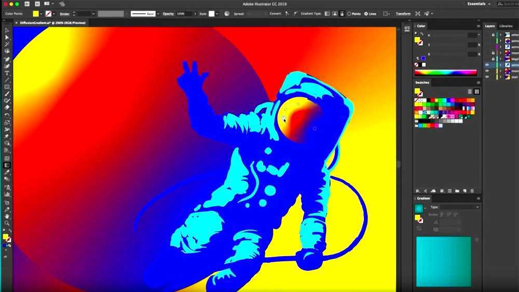
Task: Select the Rotate tool
Action: (x=7, y=116)
